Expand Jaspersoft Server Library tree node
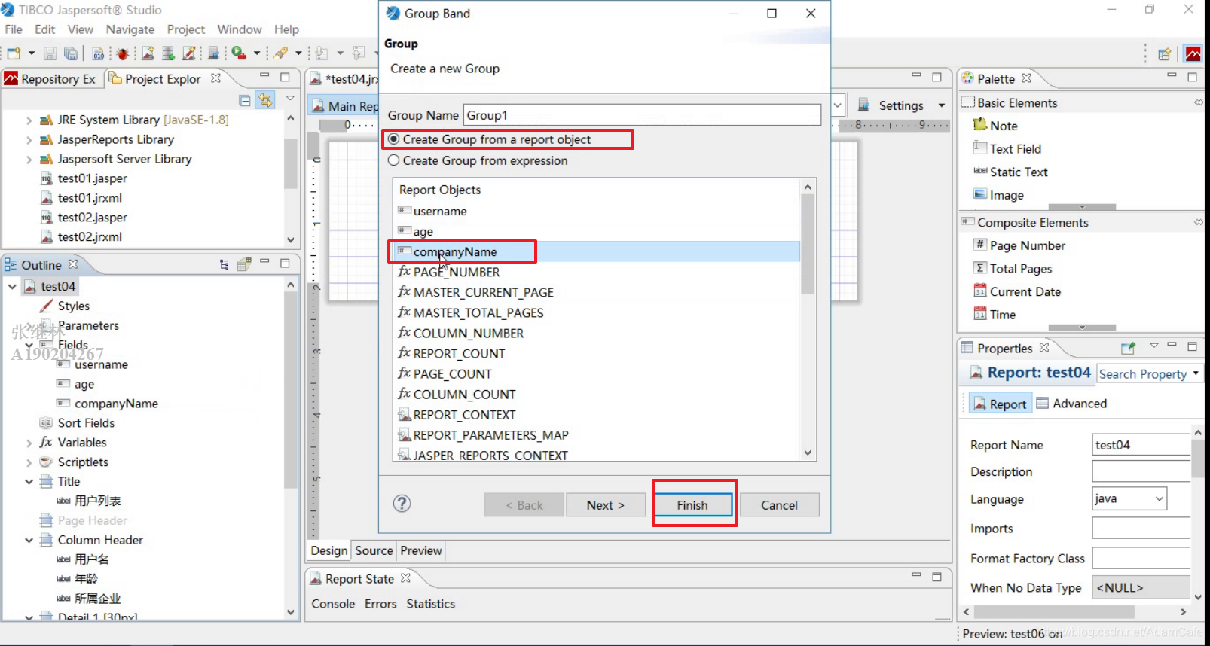 (29, 159)
